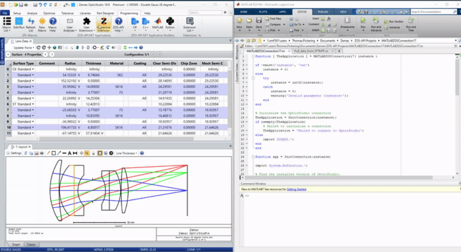The width and height of the screenshot is (461, 252).
Task: Open the Part Designer ribbon tab
Action: point(105,13)
